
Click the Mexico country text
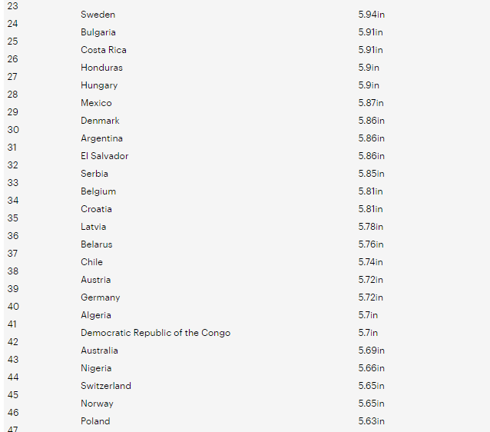(x=96, y=103)
